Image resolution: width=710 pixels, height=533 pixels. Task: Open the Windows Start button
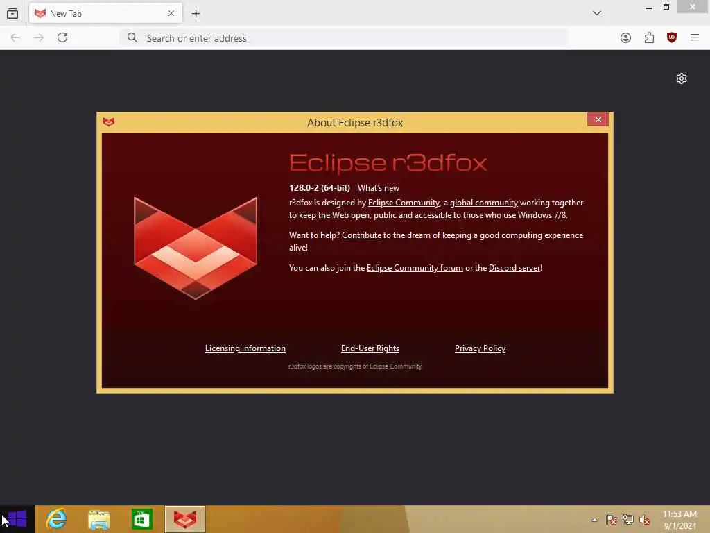(17, 519)
